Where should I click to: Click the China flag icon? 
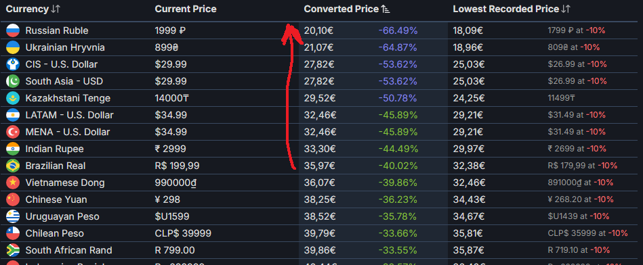point(13,199)
